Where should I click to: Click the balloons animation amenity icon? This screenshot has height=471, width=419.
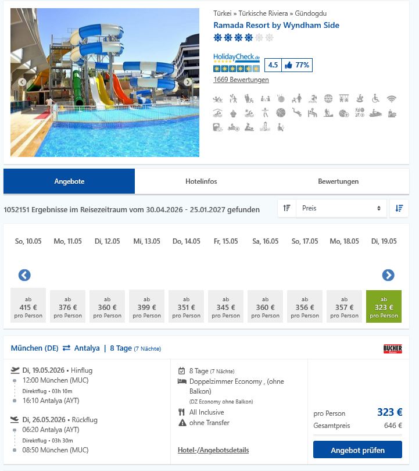tap(233, 98)
